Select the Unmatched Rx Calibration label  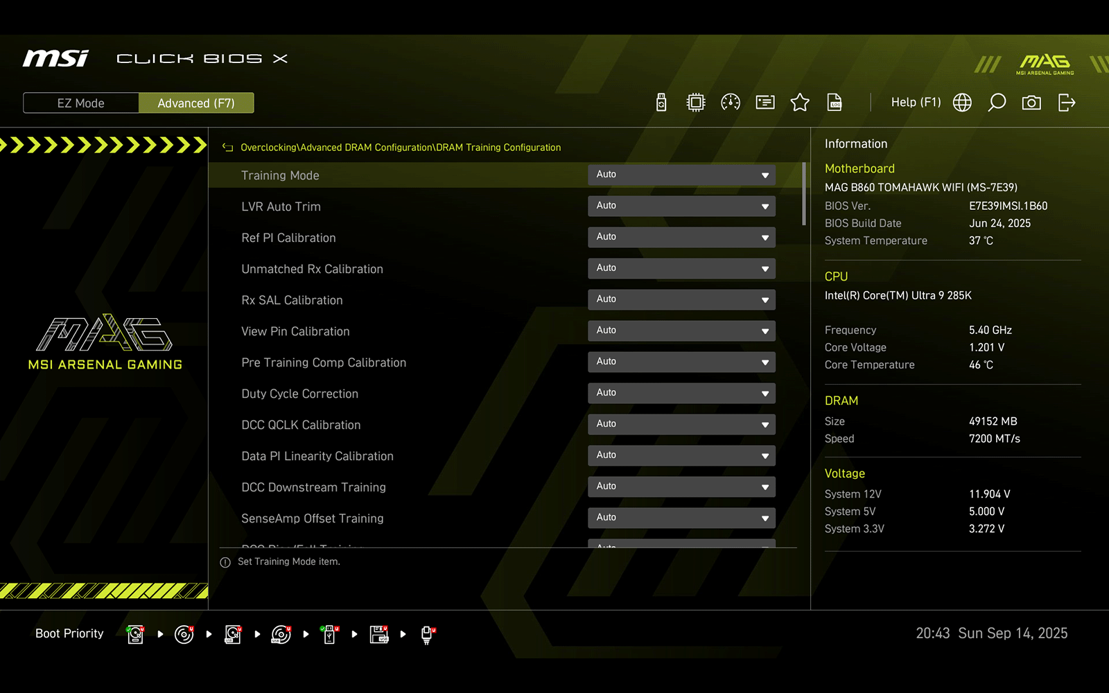[312, 269]
